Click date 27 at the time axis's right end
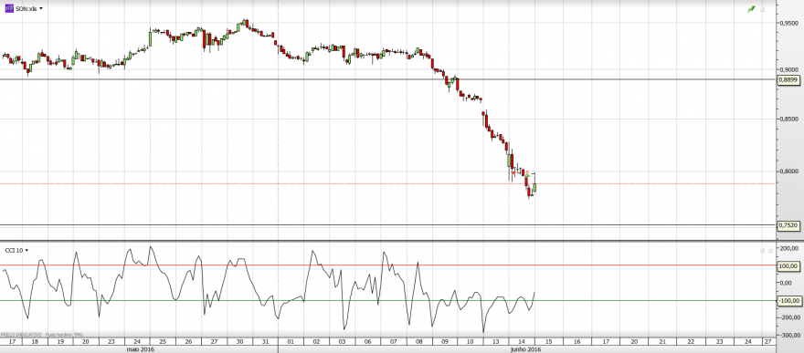Viewport: 804px width, 353px height. tap(767, 341)
